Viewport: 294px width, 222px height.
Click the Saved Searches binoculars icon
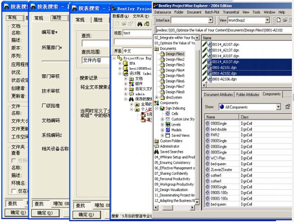(156, 152)
